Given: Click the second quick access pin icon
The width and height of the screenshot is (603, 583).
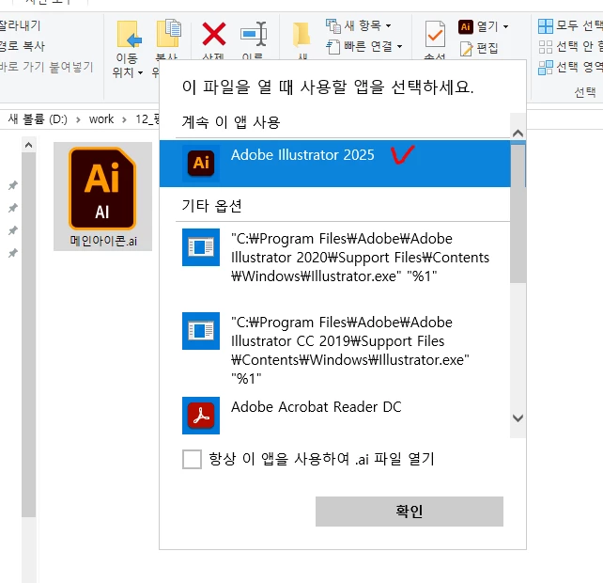Looking at the screenshot, I should point(13,209).
